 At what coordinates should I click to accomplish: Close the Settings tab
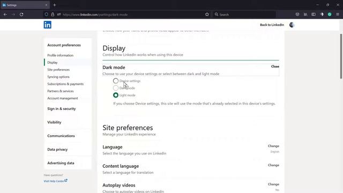tap(46, 5)
